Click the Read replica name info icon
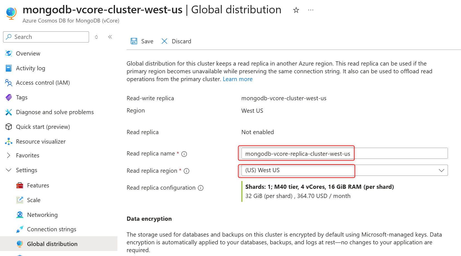461x256 pixels. pyautogui.click(x=184, y=154)
